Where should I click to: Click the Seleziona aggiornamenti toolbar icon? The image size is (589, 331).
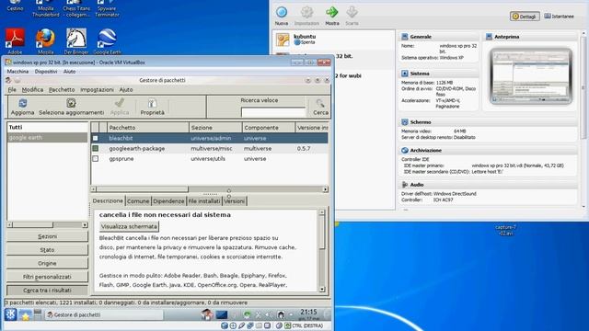click(71, 103)
